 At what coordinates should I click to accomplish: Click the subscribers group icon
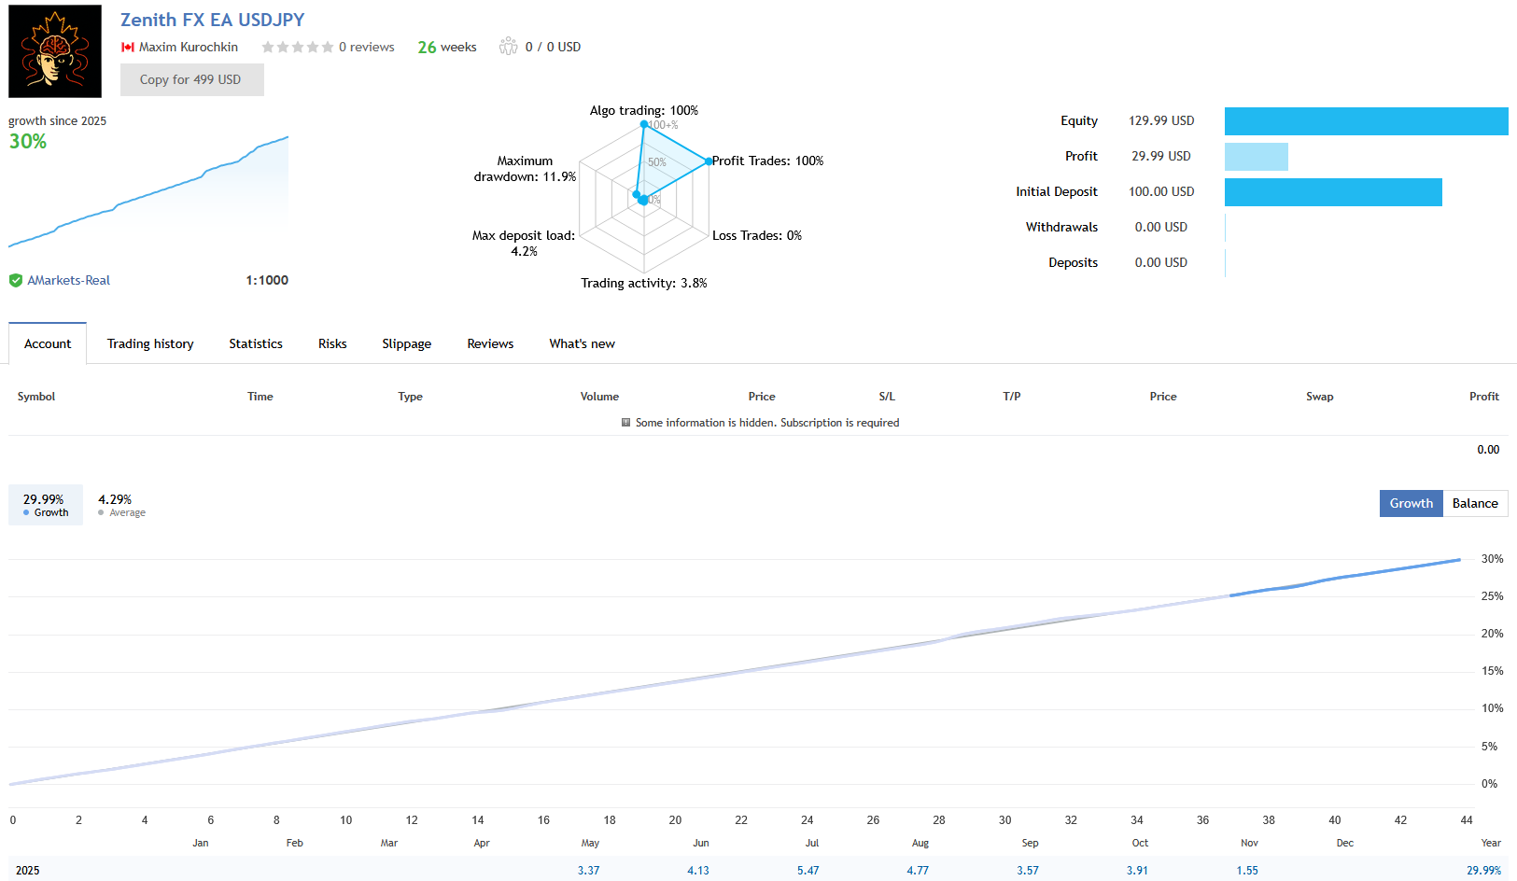click(508, 47)
